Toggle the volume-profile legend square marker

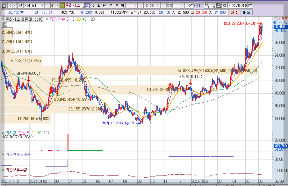click(x=3, y=19)
